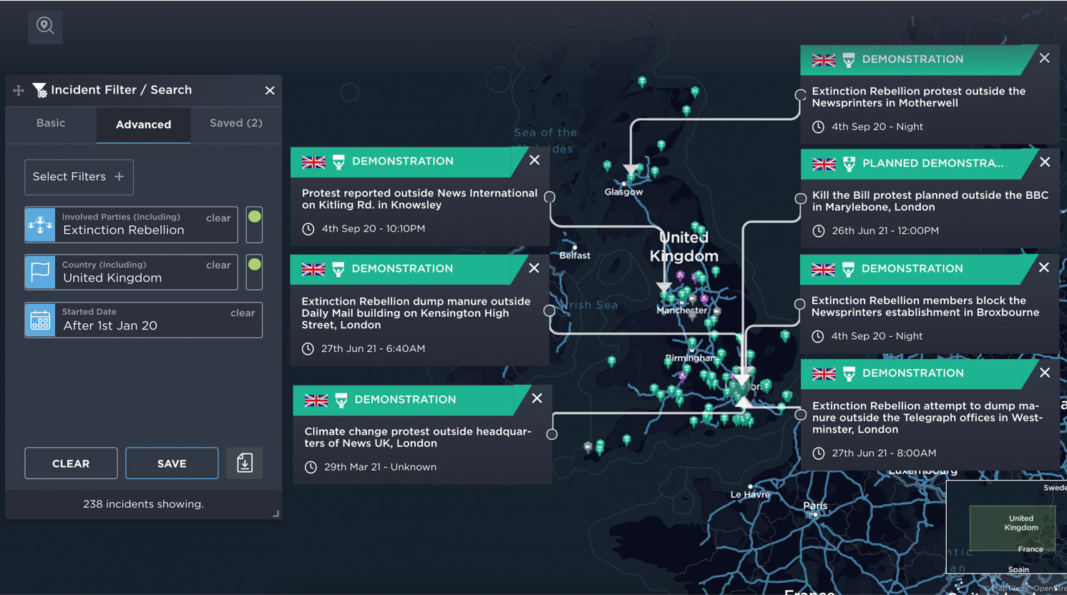The height and width of the screenshot is (595, 1067).
Task: Click the minimap overview thumbnail
Action: tap(1006, 527)
